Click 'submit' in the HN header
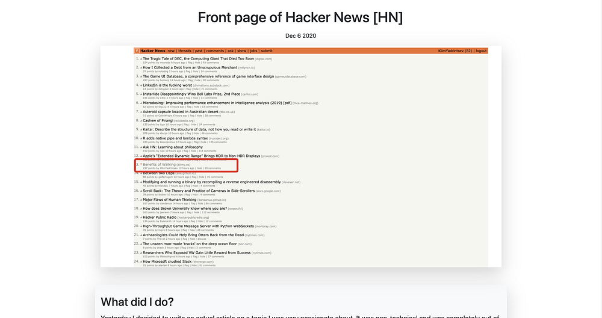The width and height of the screenshot is (602, 318). pos(267,50)
